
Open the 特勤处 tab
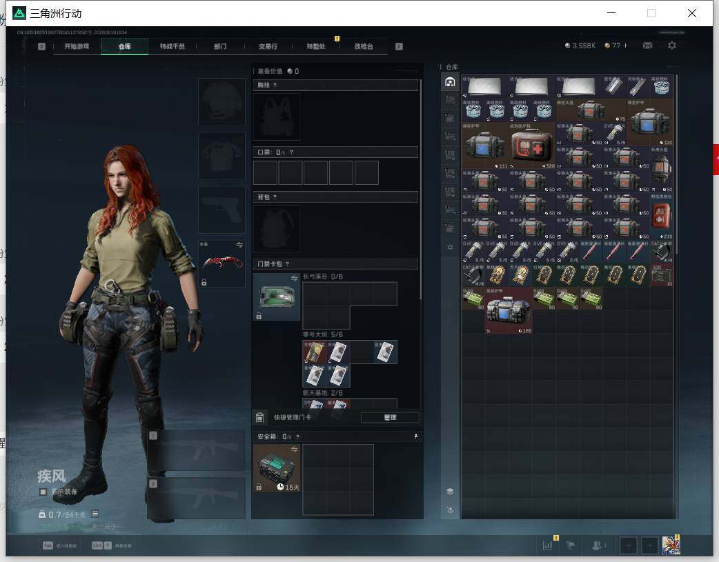(x=316, y=46)
